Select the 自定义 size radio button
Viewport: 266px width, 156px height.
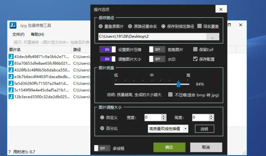(102, 117)
